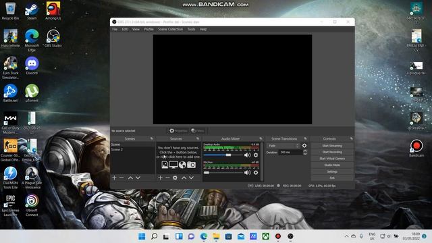Add a browser source using the globe icon
Viewport: 432px width, 243px height.
click(x=182, y=165)
